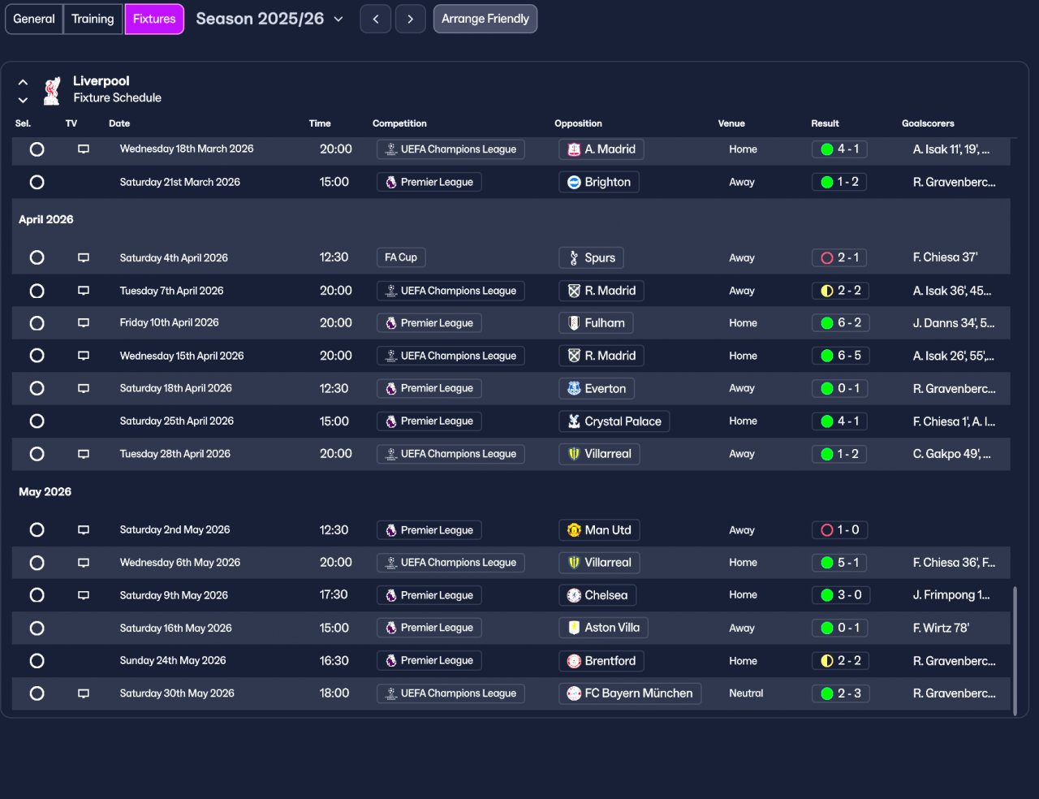This screenshot has width=1039, height=799.
Task: Sort fixtures by the Result column header
Action: pyautogui.click(x=825, y=123)
